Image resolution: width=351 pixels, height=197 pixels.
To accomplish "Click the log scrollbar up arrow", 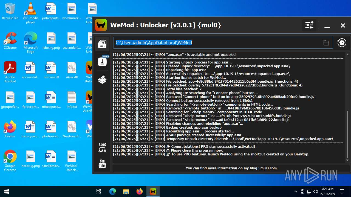I will coord(347,54).
